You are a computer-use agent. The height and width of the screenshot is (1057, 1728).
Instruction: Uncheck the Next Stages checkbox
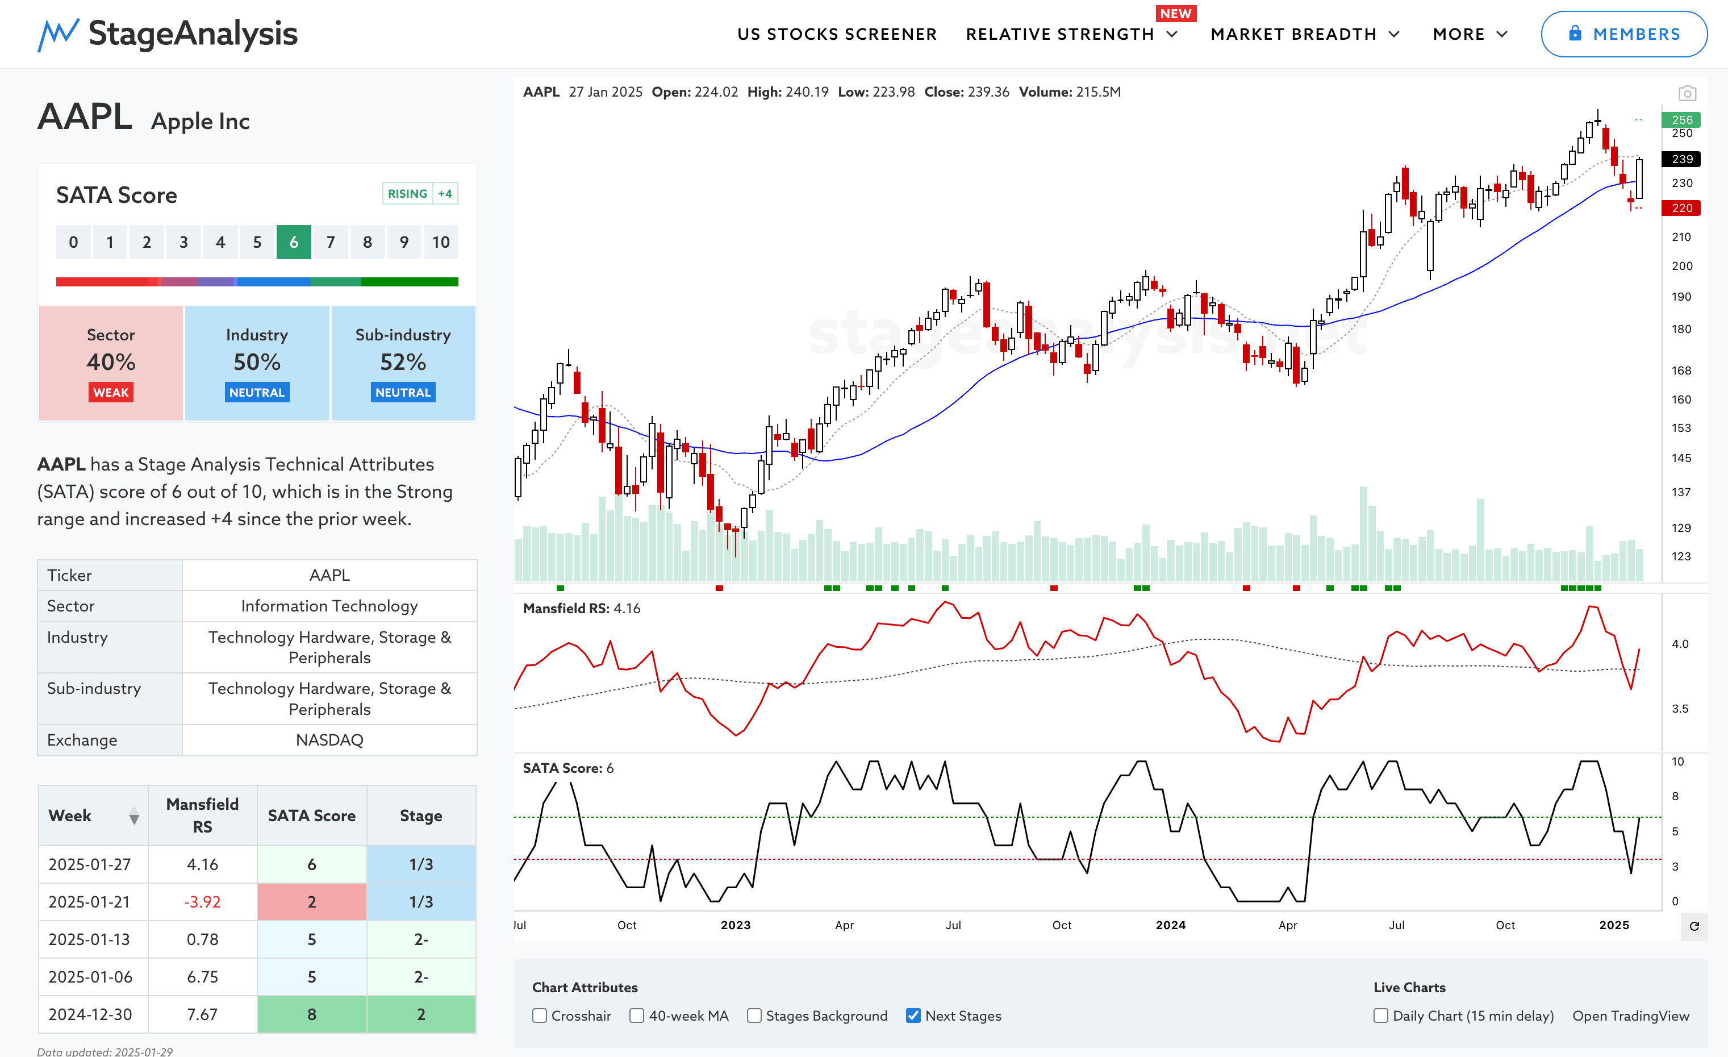[x=913, y=1016]
